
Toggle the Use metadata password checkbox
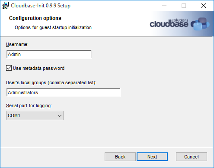[x=9, y=68]
